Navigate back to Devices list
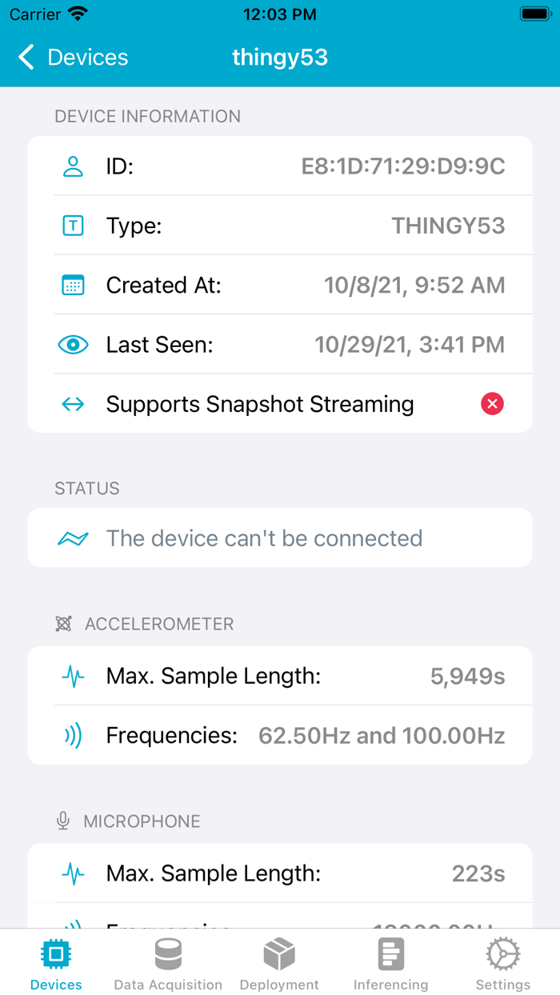The width and height of the screenshot is (560, 995). 71,57
